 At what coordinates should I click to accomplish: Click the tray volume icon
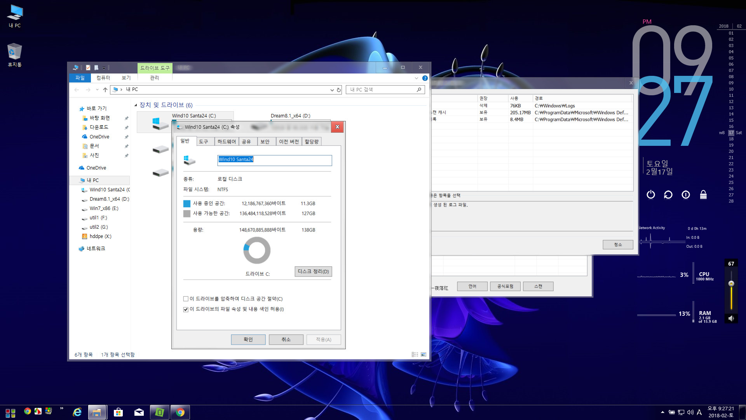point(690,412)
